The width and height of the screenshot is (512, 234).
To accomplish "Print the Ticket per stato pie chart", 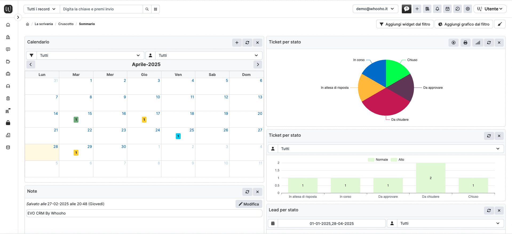I will click(x=465, y=42).
